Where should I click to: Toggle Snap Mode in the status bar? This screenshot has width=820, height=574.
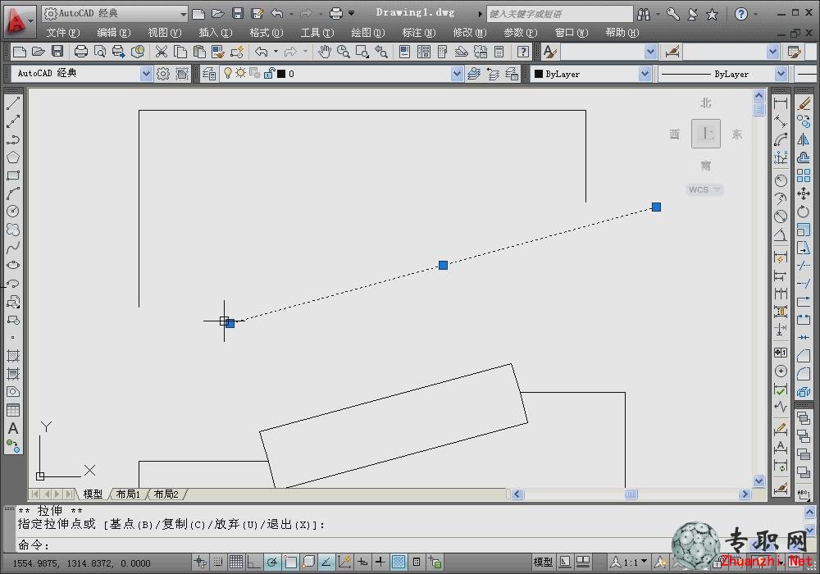point(218,562)
